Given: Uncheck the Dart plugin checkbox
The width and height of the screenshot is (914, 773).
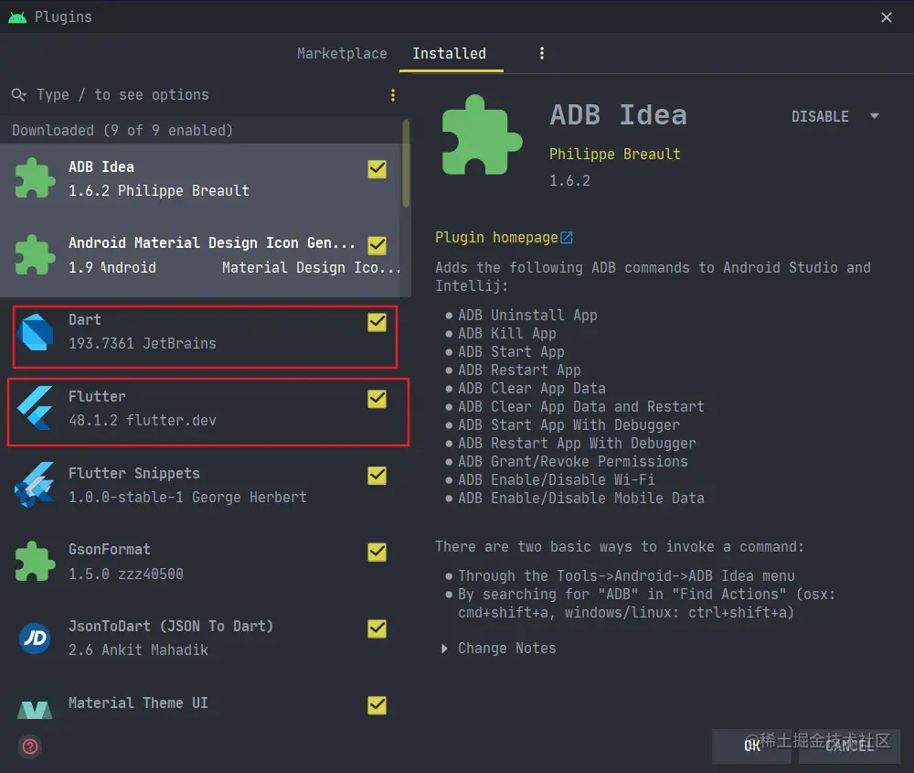Looking at the screenshot, I should coord(377,322).
